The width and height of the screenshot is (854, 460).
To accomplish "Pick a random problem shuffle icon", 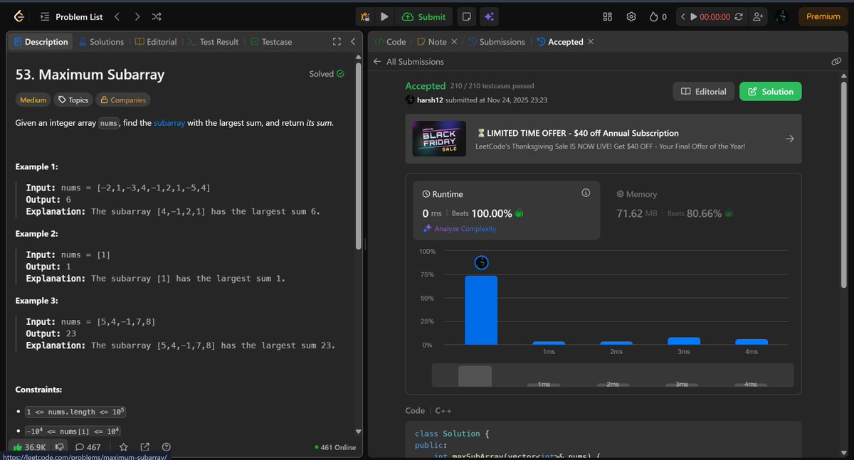I will coord(157,16).
